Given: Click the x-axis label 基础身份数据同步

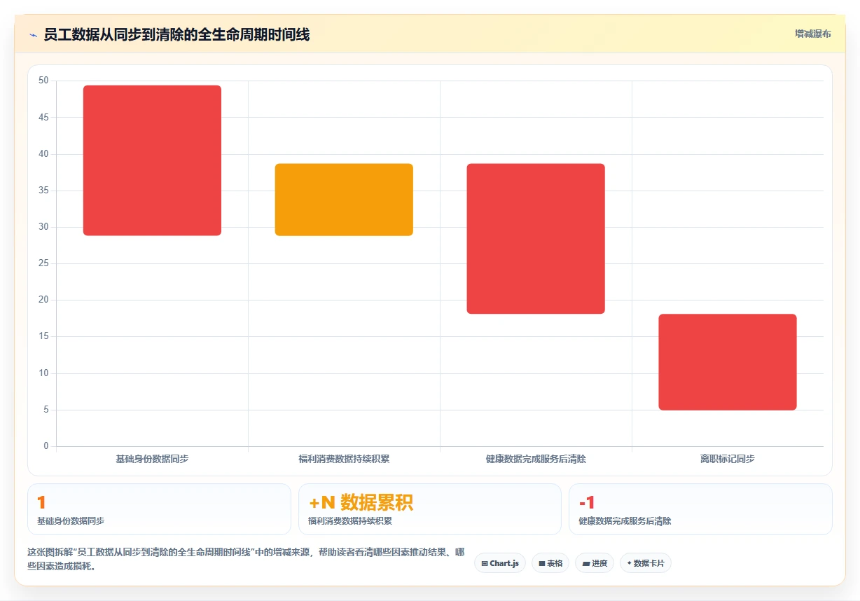Looking at the screenshot, I should 152,460.
